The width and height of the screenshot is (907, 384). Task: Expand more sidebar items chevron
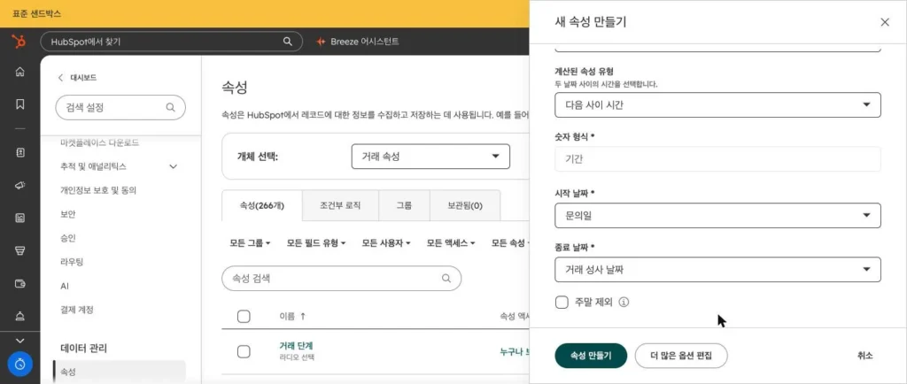(19, 341)
